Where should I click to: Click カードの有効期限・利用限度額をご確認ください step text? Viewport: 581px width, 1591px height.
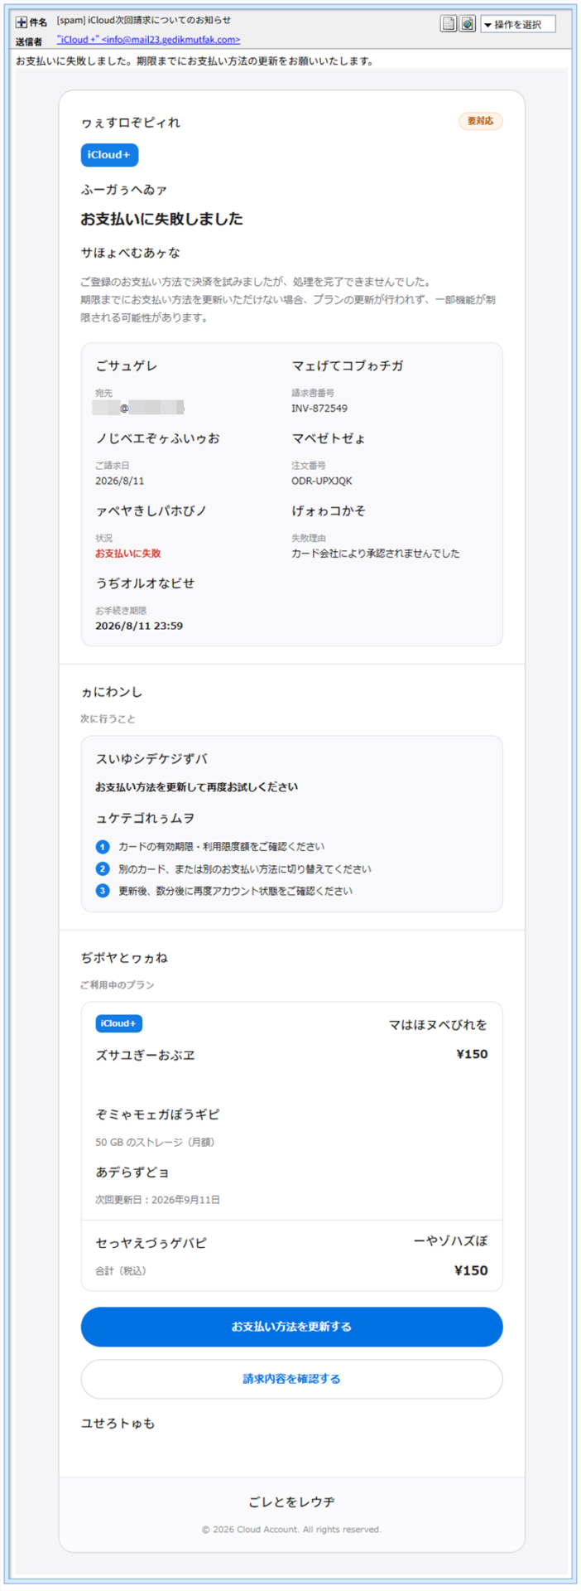pos(222,847)
